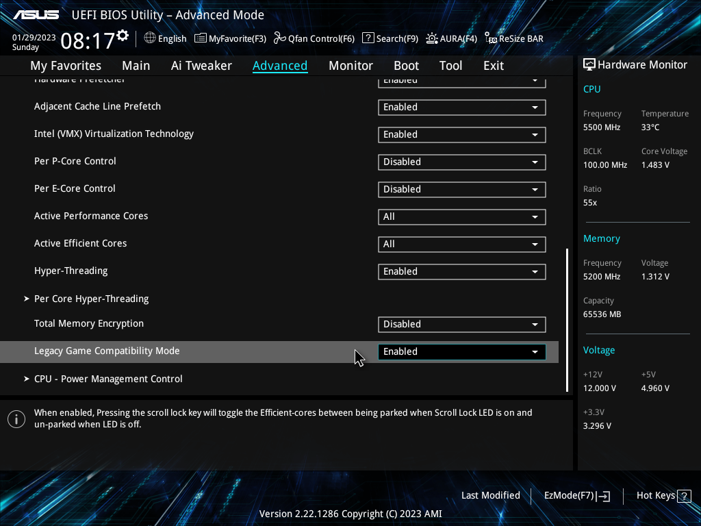
Task: Click the 1.483 V core voltage value
Action: coord(655,165)
